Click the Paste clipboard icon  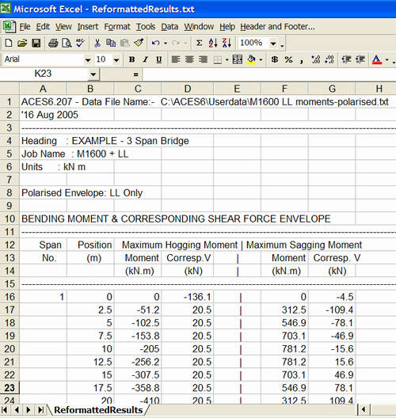tap(124, 43)
